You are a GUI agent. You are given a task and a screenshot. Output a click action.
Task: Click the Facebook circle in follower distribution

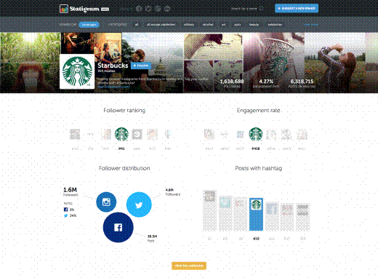pos(118,227)
